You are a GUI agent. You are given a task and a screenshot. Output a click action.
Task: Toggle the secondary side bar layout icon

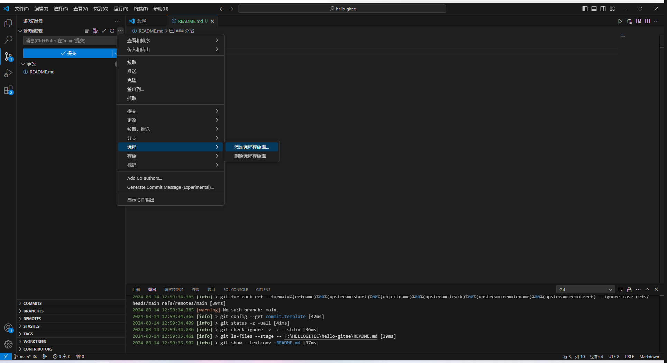point(603,9)
